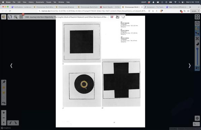
Task: Adjust the vertical blue opacity slider
Action: 197,56
